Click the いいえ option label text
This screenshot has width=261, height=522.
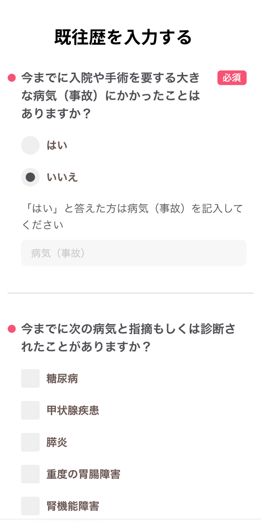tap(62, 177)
